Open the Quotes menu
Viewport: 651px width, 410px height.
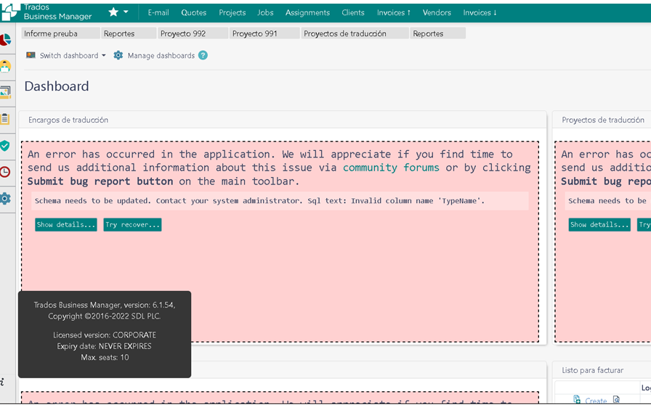(193, 13)
